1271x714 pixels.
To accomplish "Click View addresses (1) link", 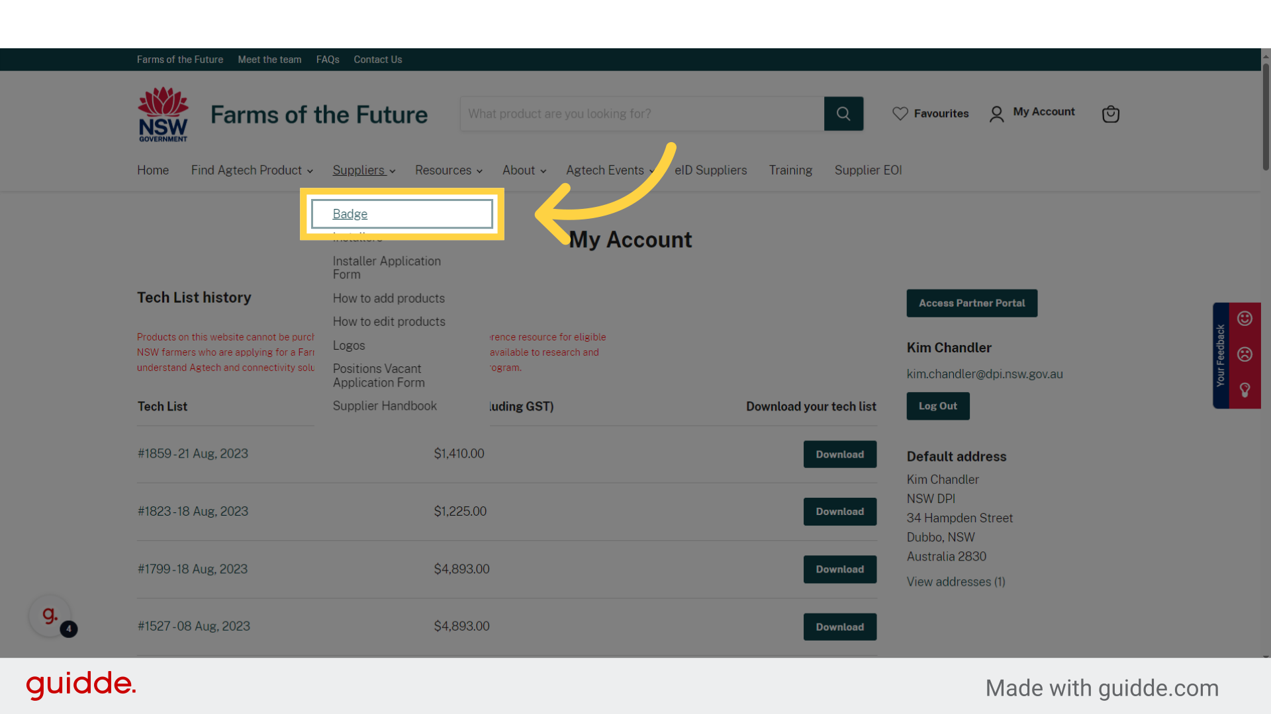I will pos(956,582).
